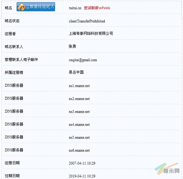Viewport: 183px width, 179px height.
Task: Select the tuitui.cn domain name text
Action: pos(75,8)
